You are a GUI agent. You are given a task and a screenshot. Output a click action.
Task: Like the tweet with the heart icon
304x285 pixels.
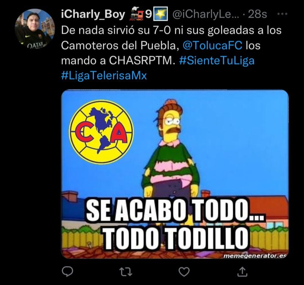(x=184, y=272)
